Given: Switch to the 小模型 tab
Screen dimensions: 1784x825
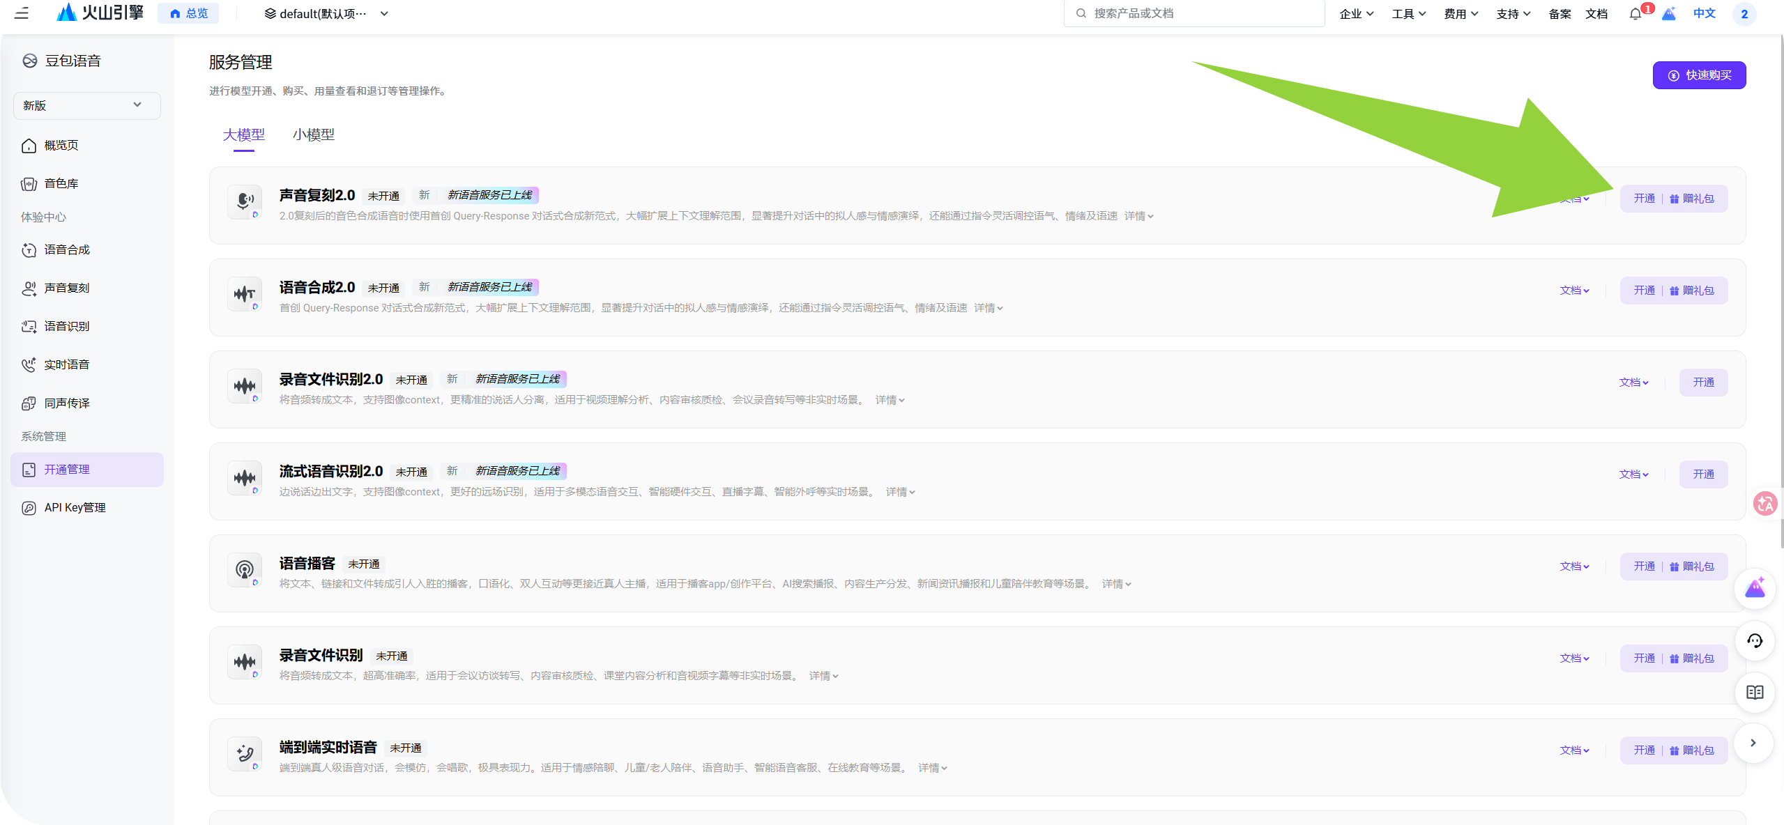Looking at the screenshot, I should point(313,134).
